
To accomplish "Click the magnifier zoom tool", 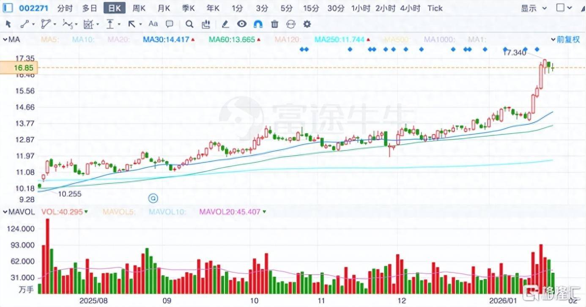I will coord(189,24).
